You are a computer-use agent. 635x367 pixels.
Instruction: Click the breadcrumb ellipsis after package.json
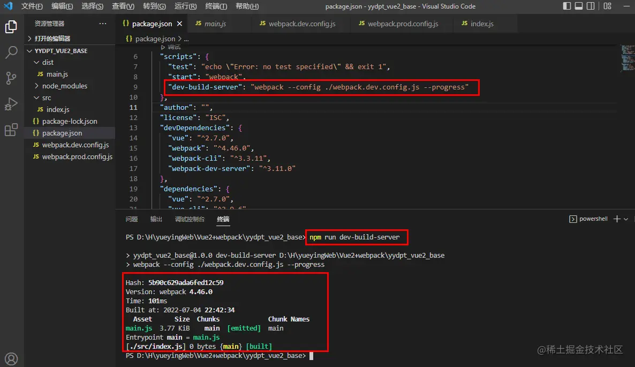tap(186, 39)
